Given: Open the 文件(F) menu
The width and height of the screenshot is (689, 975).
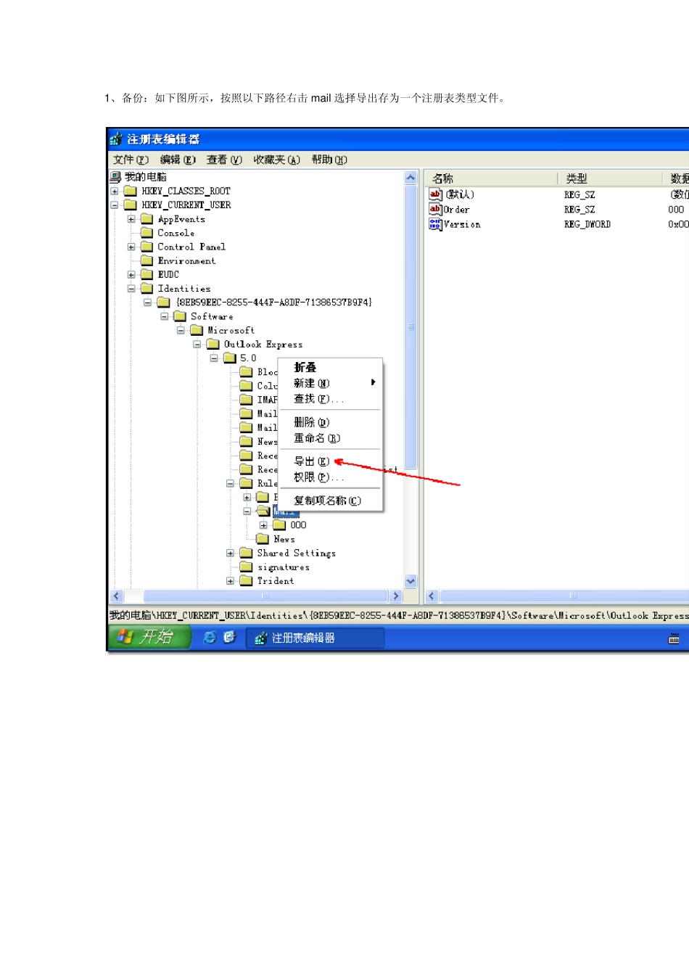Looking at the screenshot, I should (131, 160).
